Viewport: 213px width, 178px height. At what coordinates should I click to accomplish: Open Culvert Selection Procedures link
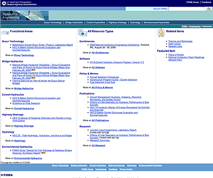click(104, 77)
